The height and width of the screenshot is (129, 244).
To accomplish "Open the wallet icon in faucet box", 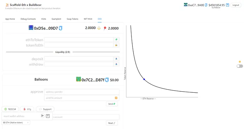I will coord(48,116).
